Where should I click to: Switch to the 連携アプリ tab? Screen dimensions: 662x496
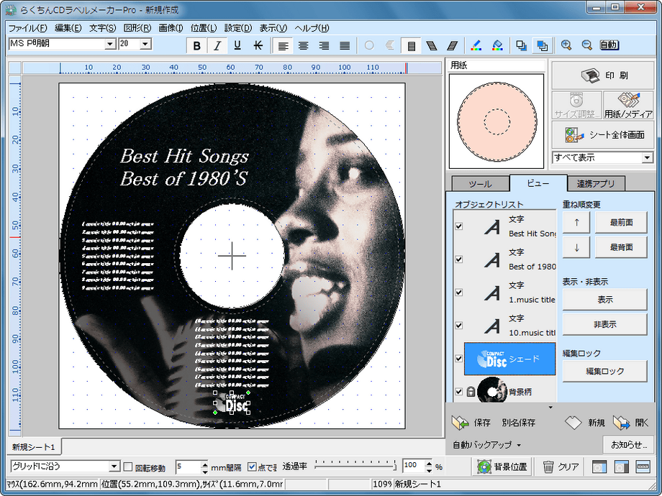(596, 184)
